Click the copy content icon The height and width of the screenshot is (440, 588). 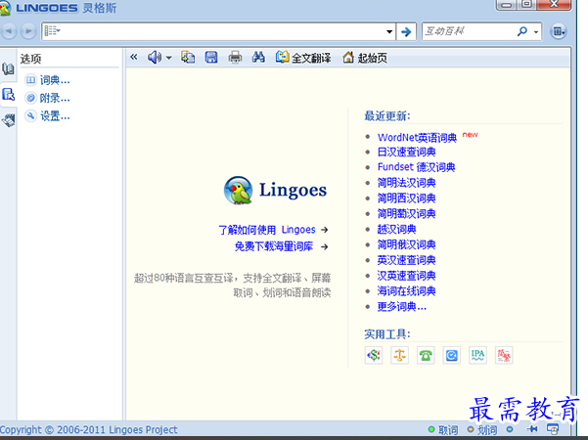click(x=188, y=58)
